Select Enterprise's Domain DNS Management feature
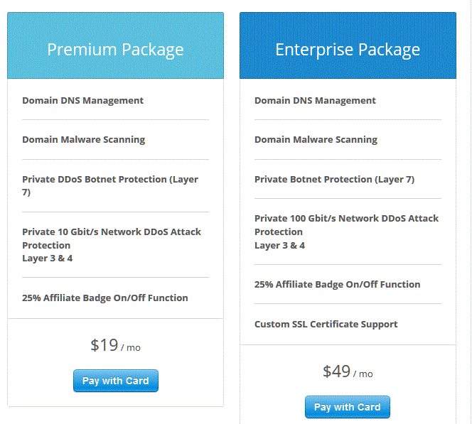 [315, 100]
